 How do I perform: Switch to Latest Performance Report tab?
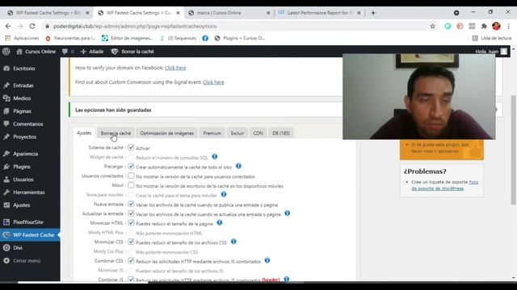click(319, 13)
